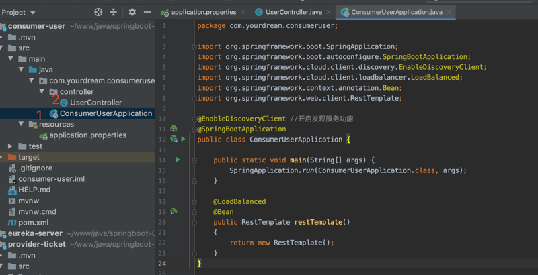This screenshot has height=275, width=538.
Task: Switch to application.properties tab
Action: [204, 12]
